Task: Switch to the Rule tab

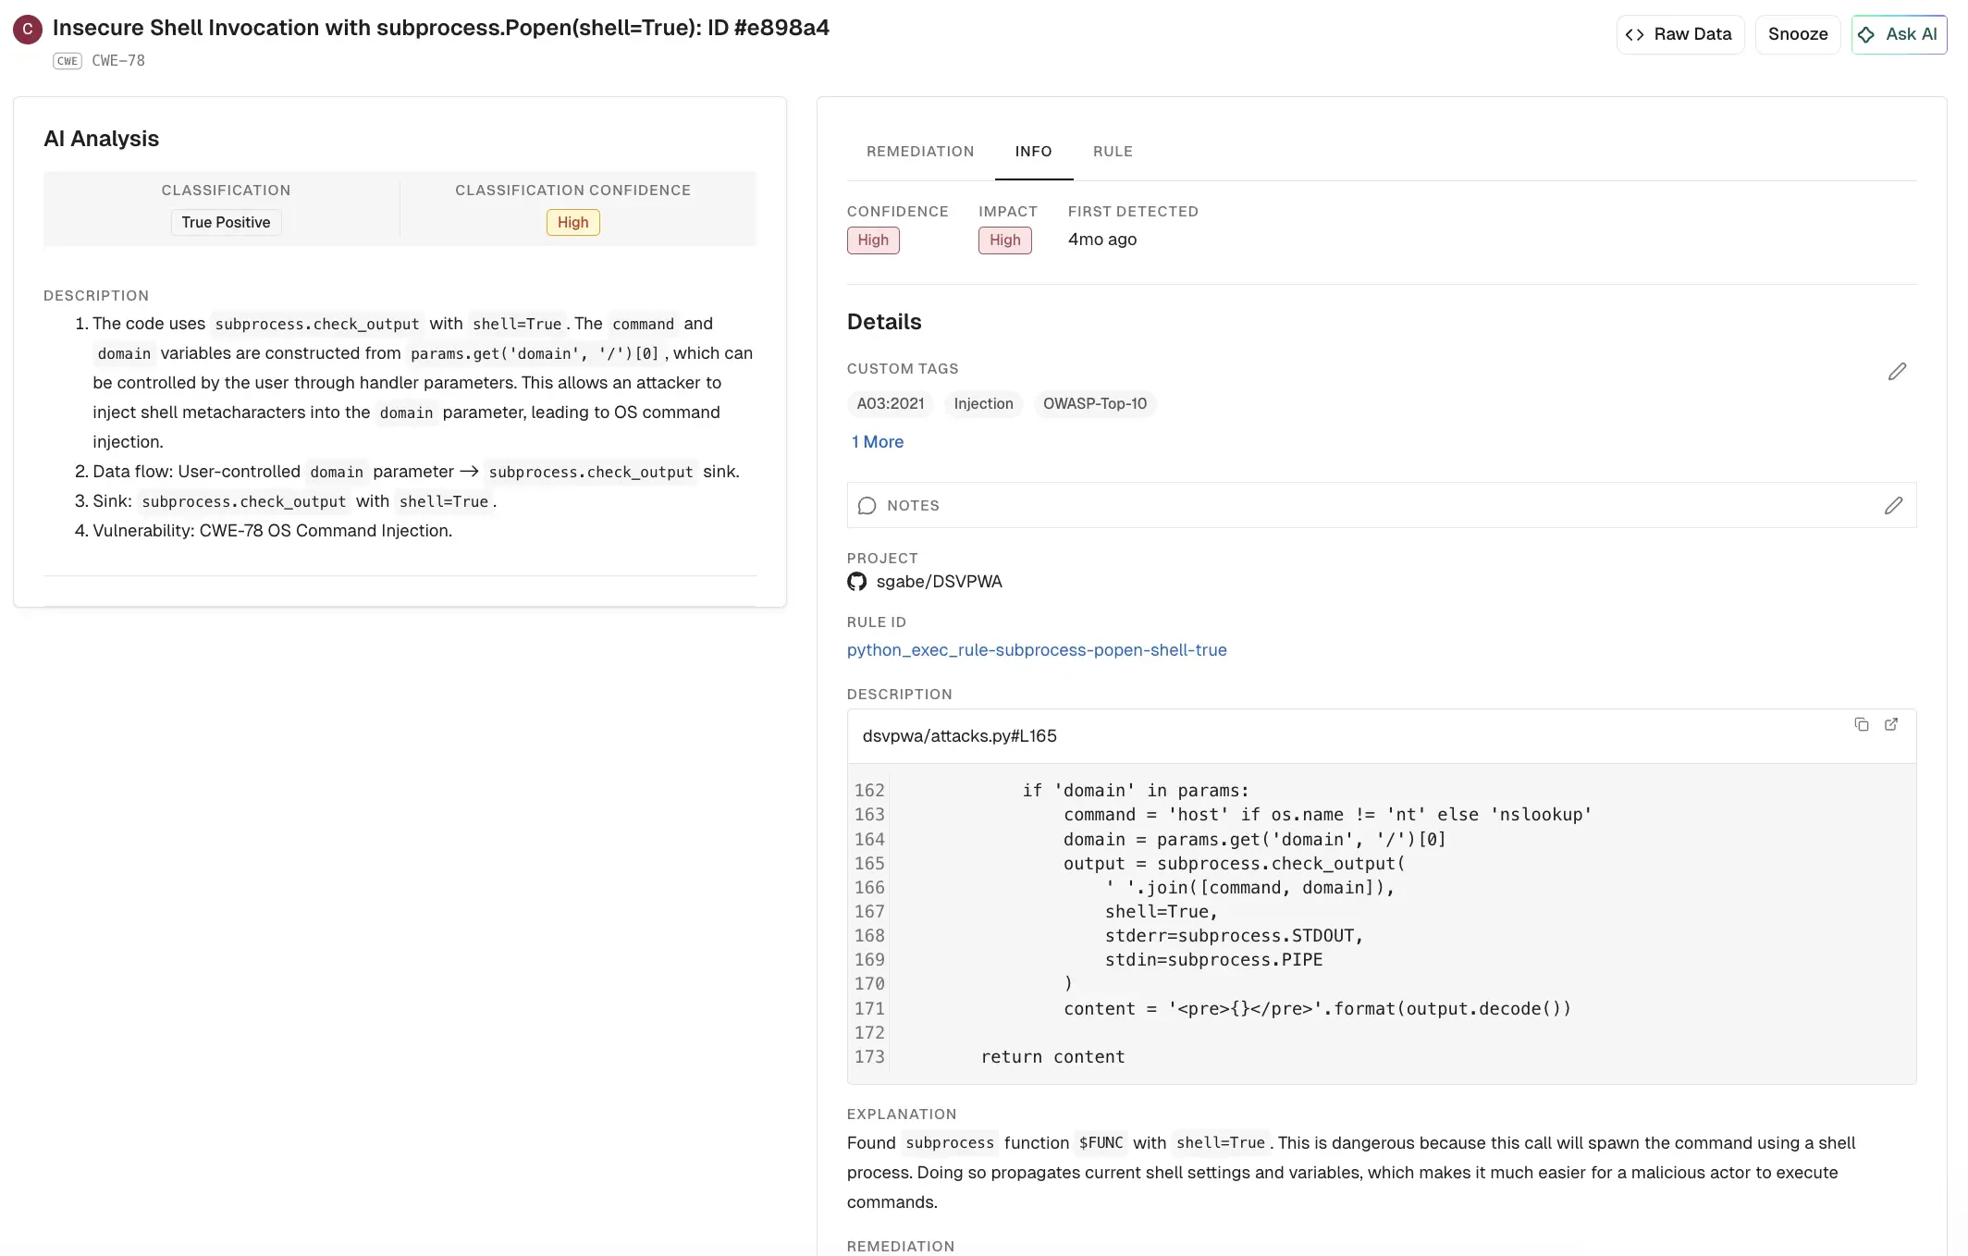Action: (x=1113, y=151)
